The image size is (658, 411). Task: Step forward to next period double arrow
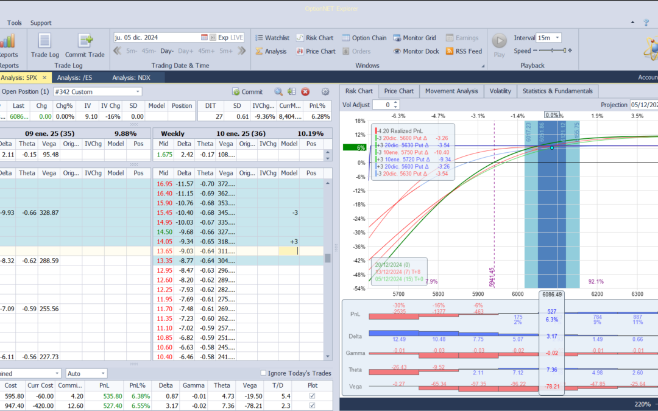(x=242, y=51)
